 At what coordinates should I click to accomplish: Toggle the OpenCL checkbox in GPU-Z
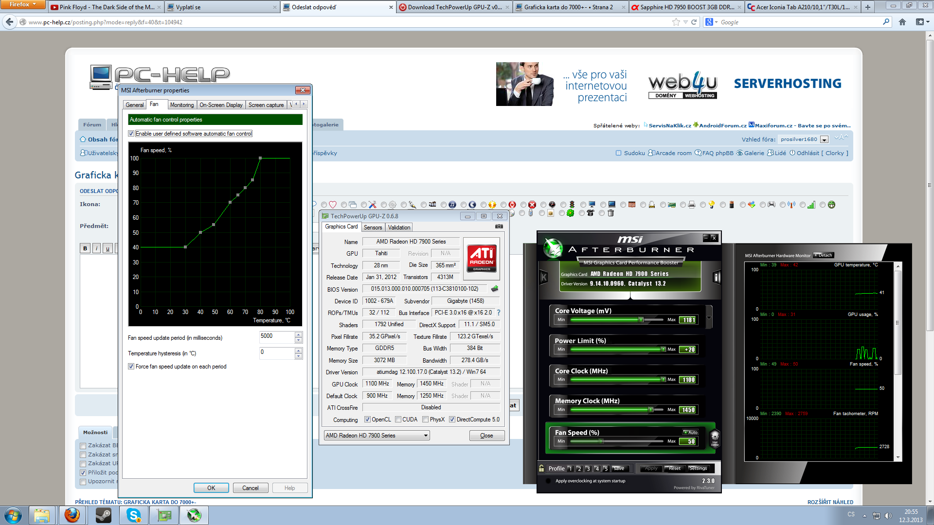367,420
